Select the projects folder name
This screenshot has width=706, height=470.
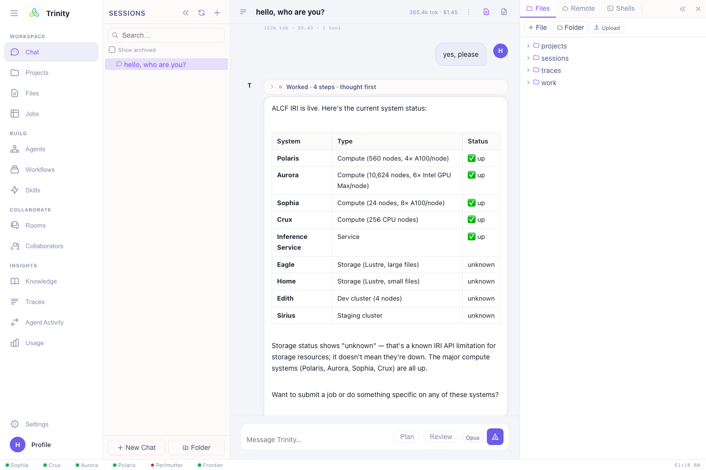pyautogui.click(x=554, y=46)
